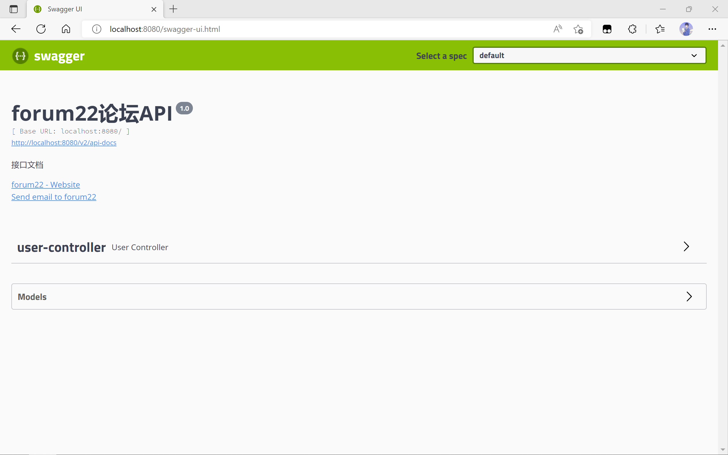Open forum22 - Website link

point(46,185)
